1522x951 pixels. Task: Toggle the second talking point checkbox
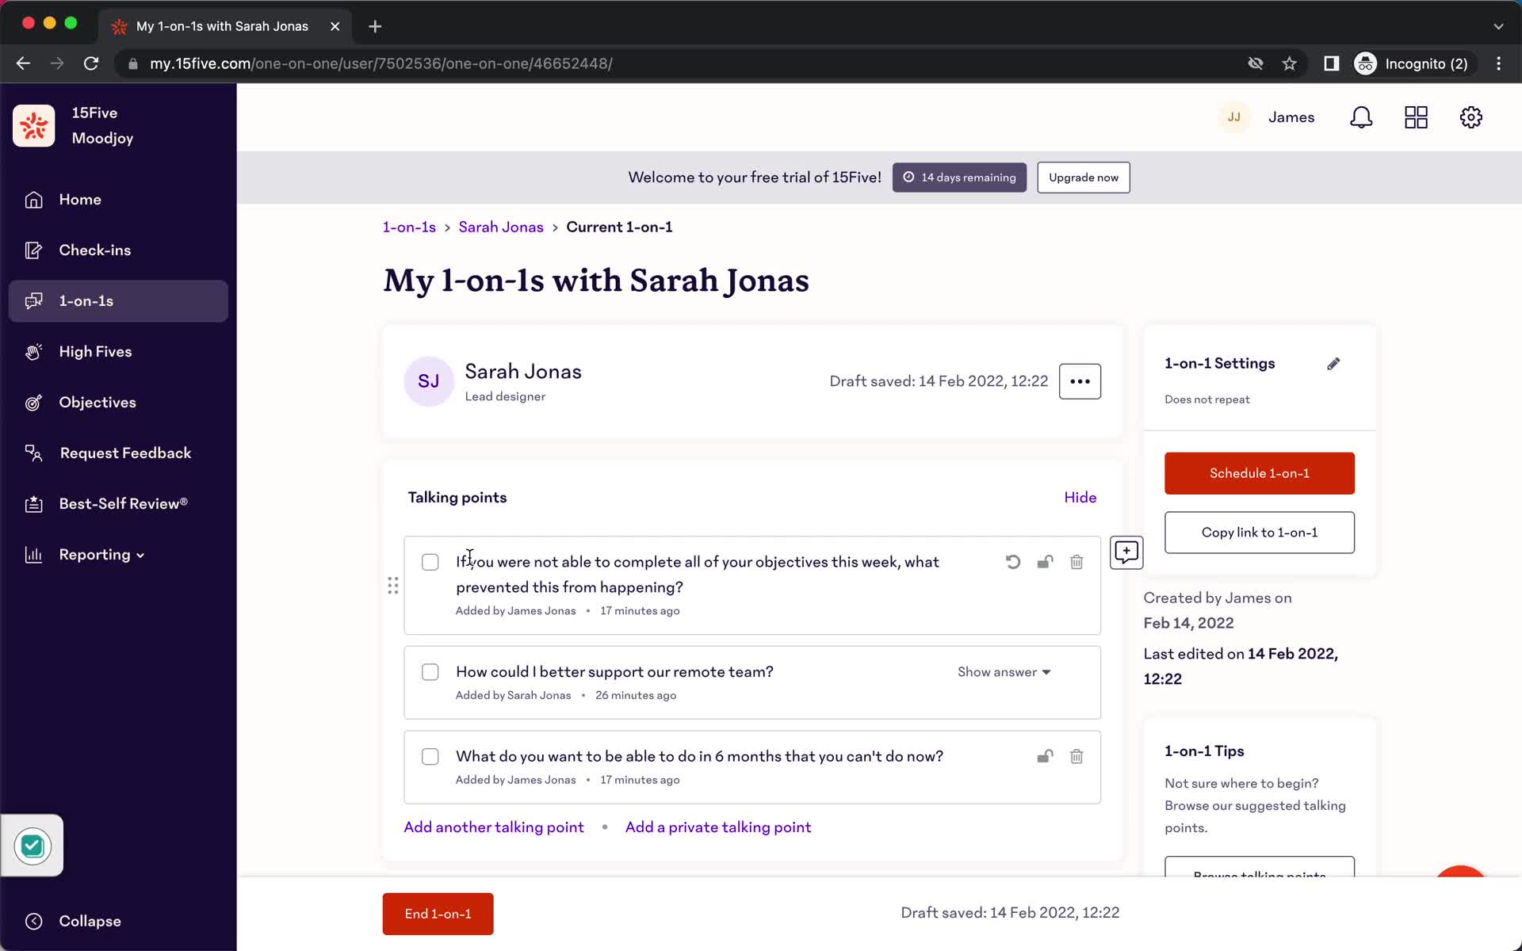tap(430, 671)
